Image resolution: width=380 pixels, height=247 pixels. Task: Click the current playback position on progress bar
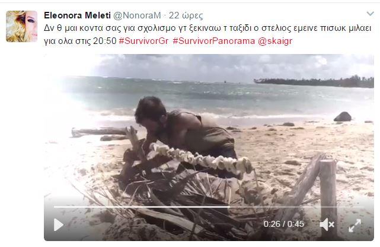pyautogui.click(x=229, y=207)
